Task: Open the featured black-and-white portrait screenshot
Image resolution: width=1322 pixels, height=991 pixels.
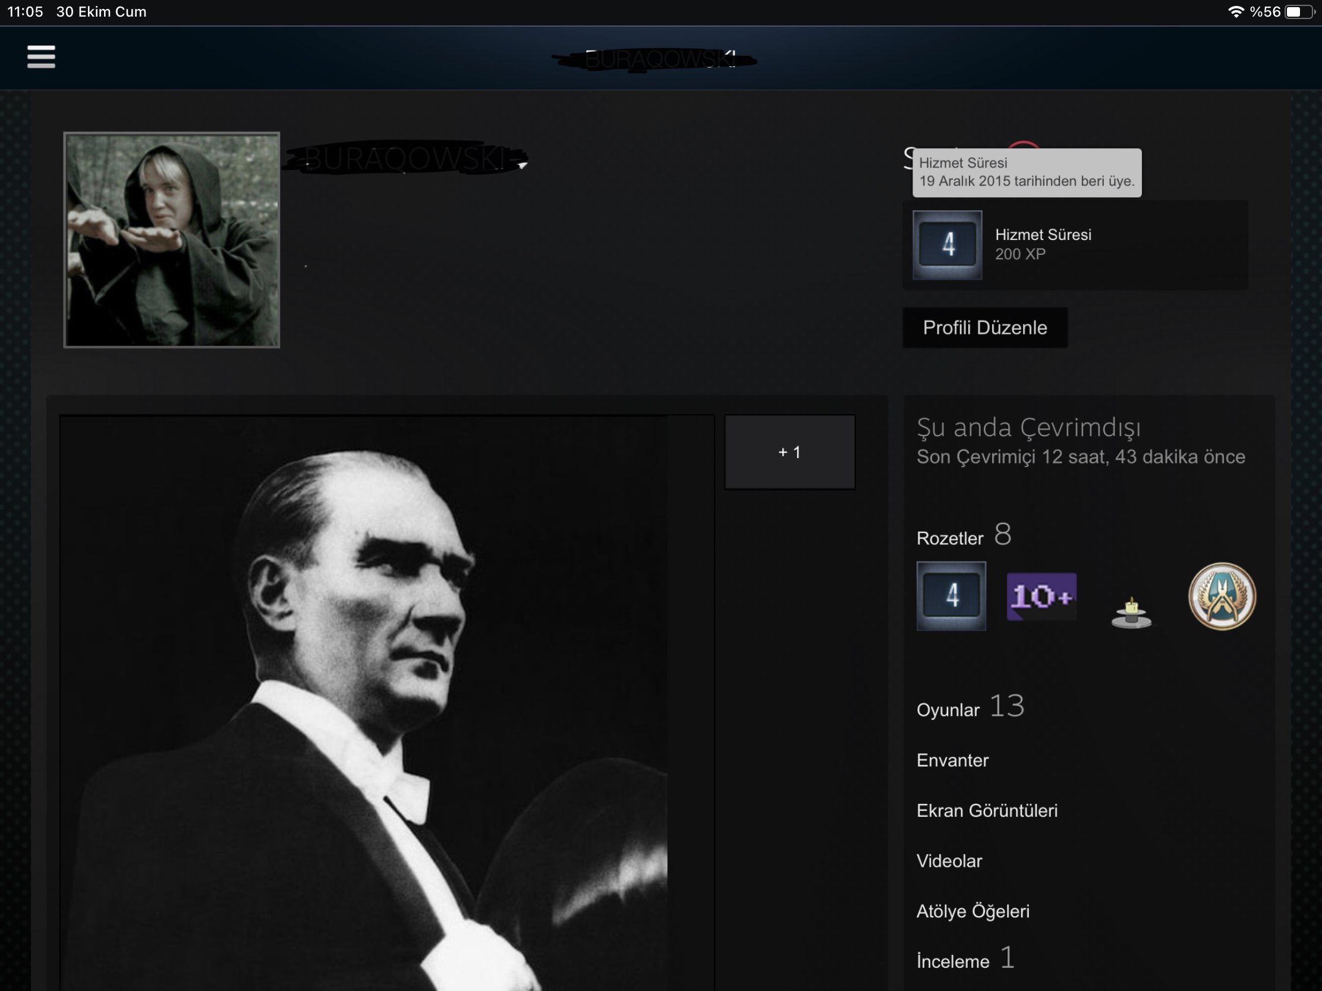Action: point(387,702)
